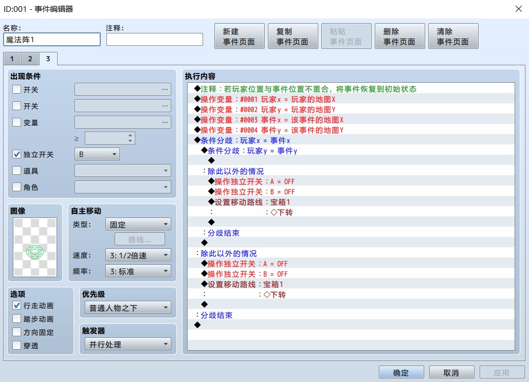Select the 操作变量 #0003 事件x line
The width and height of the screenshot is (529, 382).
(x=351, y=120)
